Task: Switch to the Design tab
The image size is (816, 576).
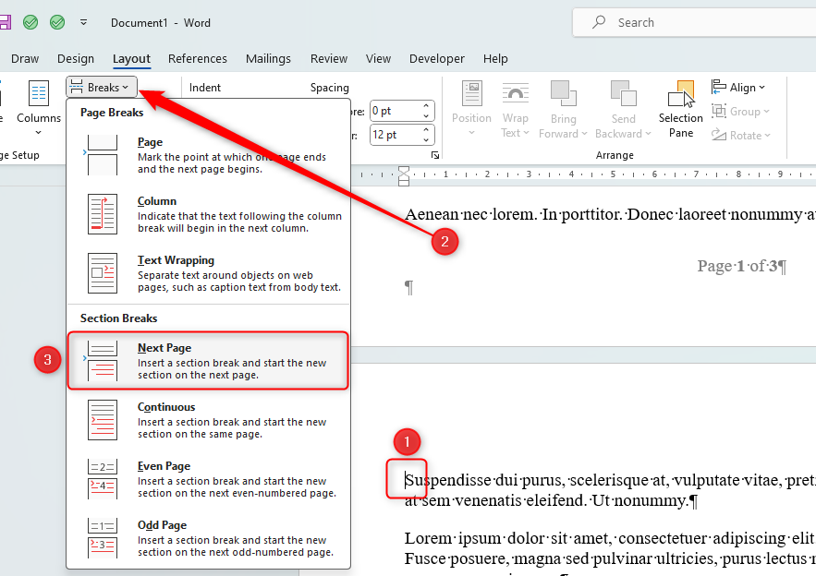Action: 76,59
